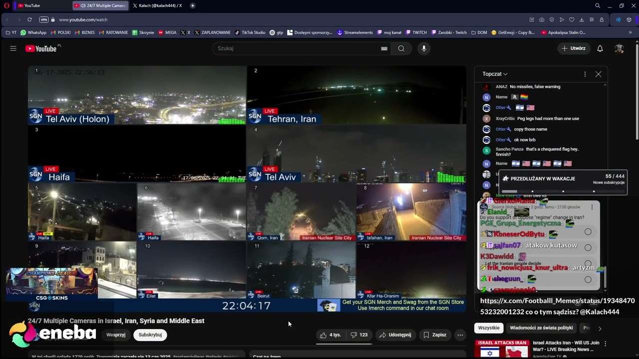Expand the Topczat chat mode dropdown
Screen dimensions: 639x359
point(495,74)
